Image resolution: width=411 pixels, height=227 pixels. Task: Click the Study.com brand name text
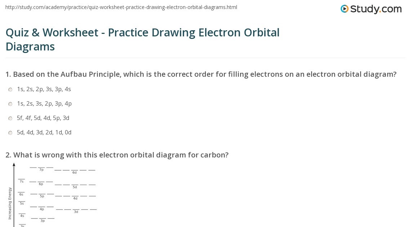click(x=376, y=9)
